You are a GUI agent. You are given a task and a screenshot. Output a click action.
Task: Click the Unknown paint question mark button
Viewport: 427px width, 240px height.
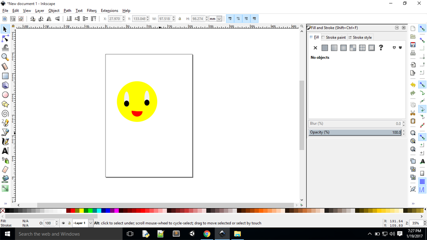point(381,48)
